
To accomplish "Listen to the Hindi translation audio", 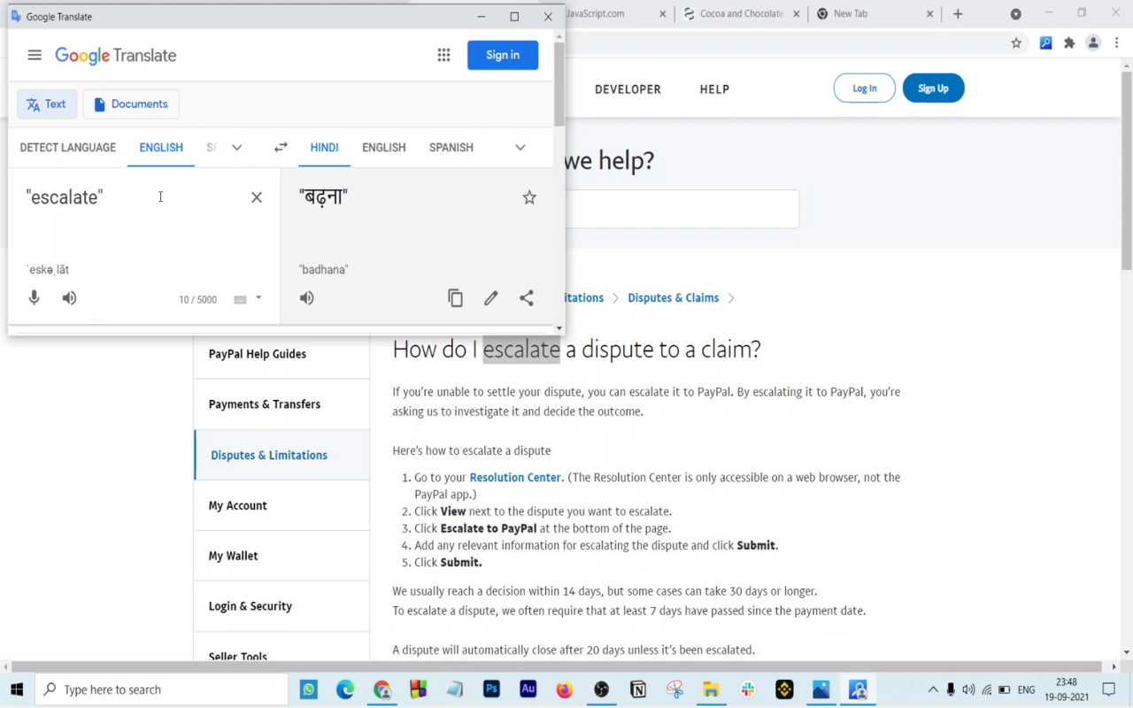I will (306, 298).
